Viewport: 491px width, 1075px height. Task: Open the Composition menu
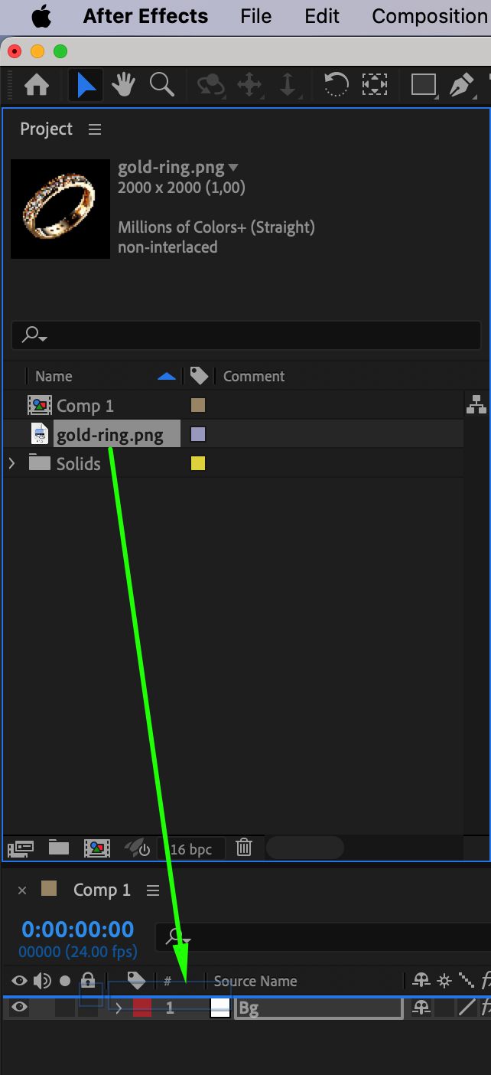429,16
